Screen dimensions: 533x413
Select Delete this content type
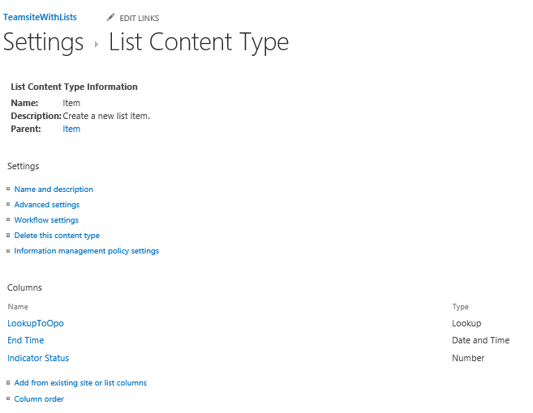click(57, 236)
